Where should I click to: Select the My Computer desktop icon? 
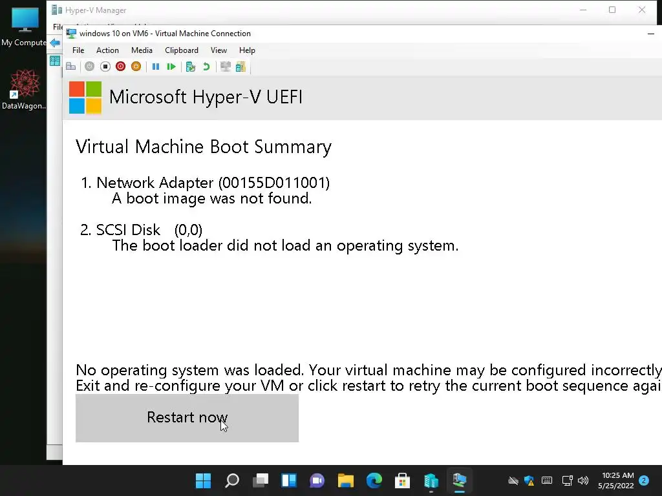pyautogui.click(x=24, y=26)
